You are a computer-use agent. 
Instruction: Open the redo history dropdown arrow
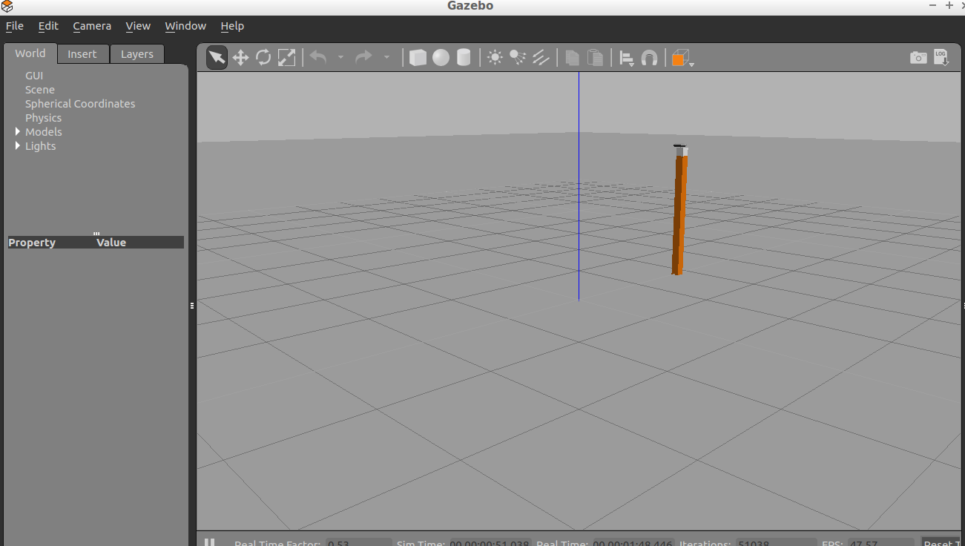386,57
